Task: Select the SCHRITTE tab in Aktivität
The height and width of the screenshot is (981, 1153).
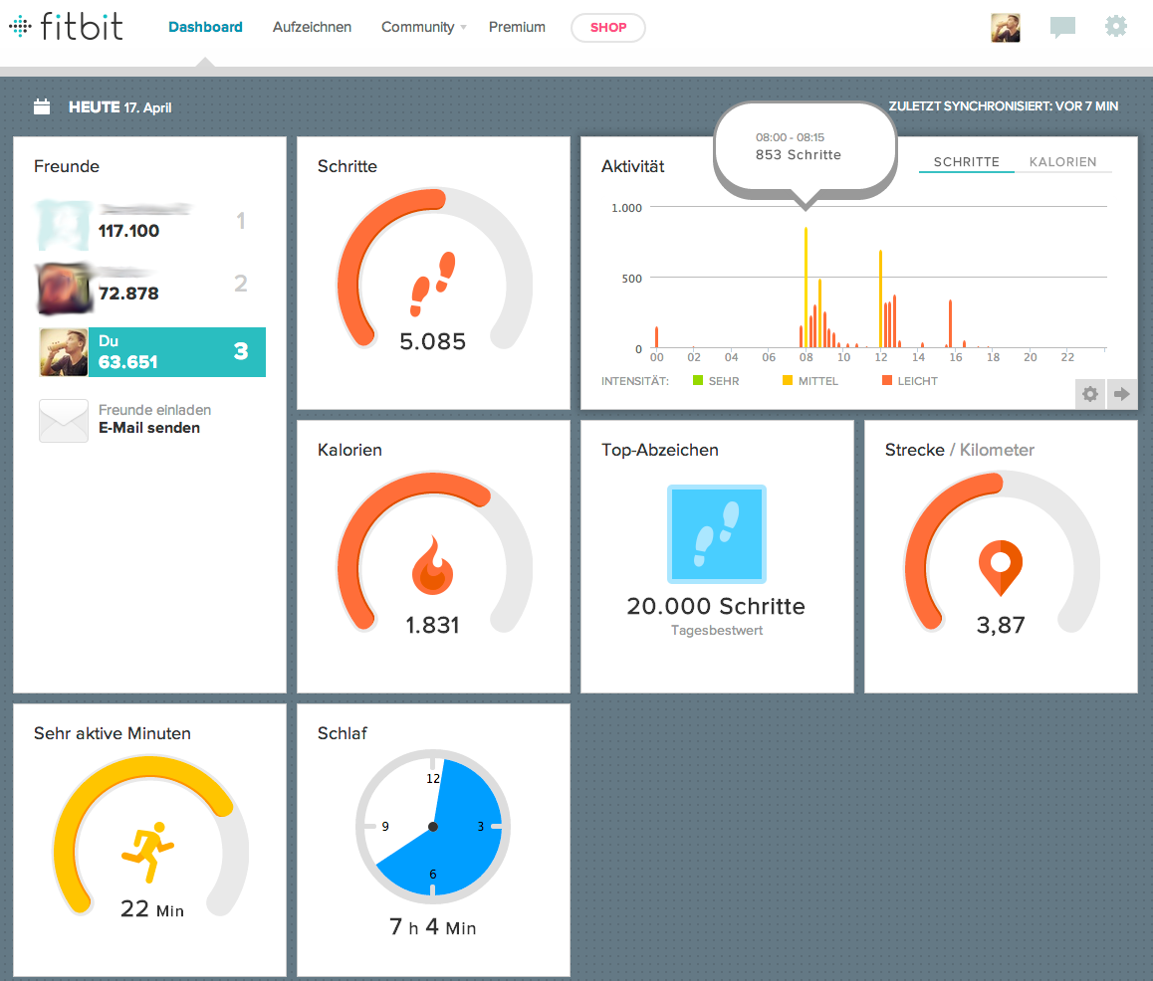Action: 966,162
